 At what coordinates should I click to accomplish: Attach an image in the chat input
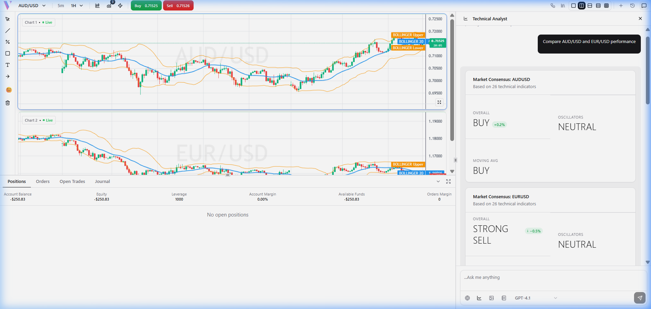(x=491, y=298)
